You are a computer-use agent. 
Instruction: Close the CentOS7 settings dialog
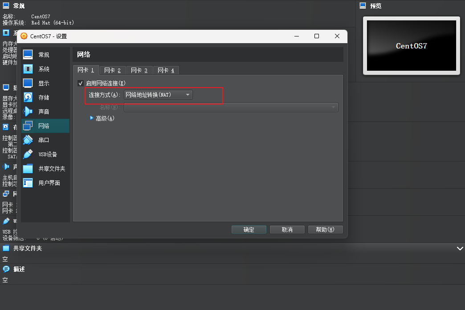point(337,36)
